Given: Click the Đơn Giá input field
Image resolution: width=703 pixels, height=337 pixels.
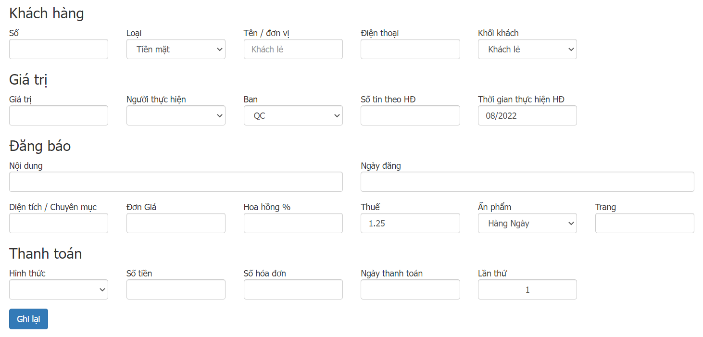Looking at the screenshot, I should 176,223.
